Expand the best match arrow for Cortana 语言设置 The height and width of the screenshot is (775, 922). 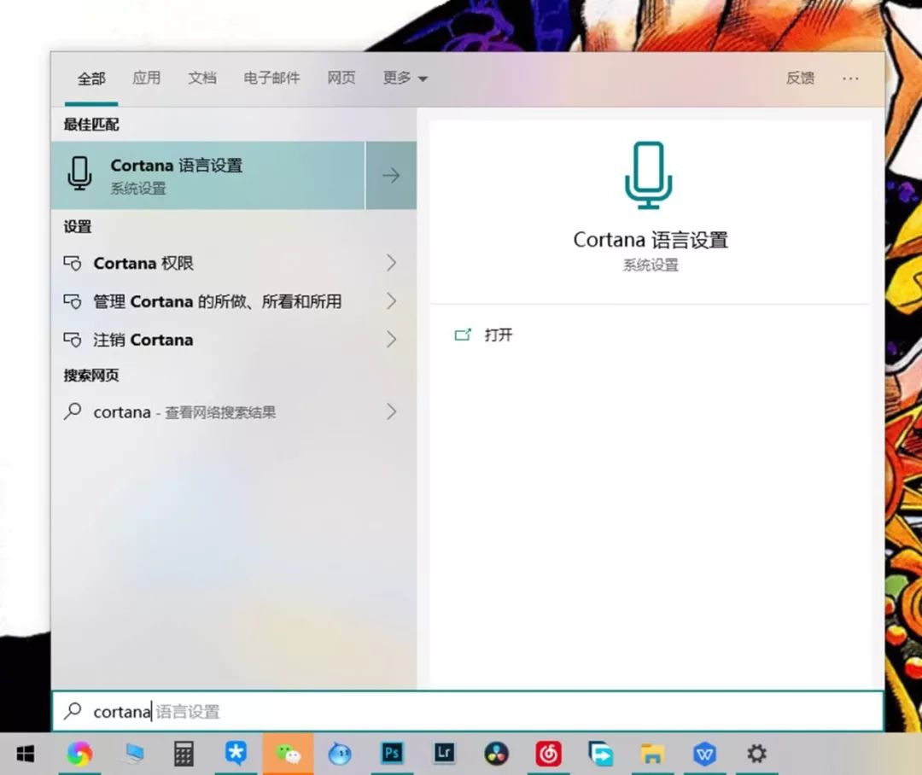point(391,175)
